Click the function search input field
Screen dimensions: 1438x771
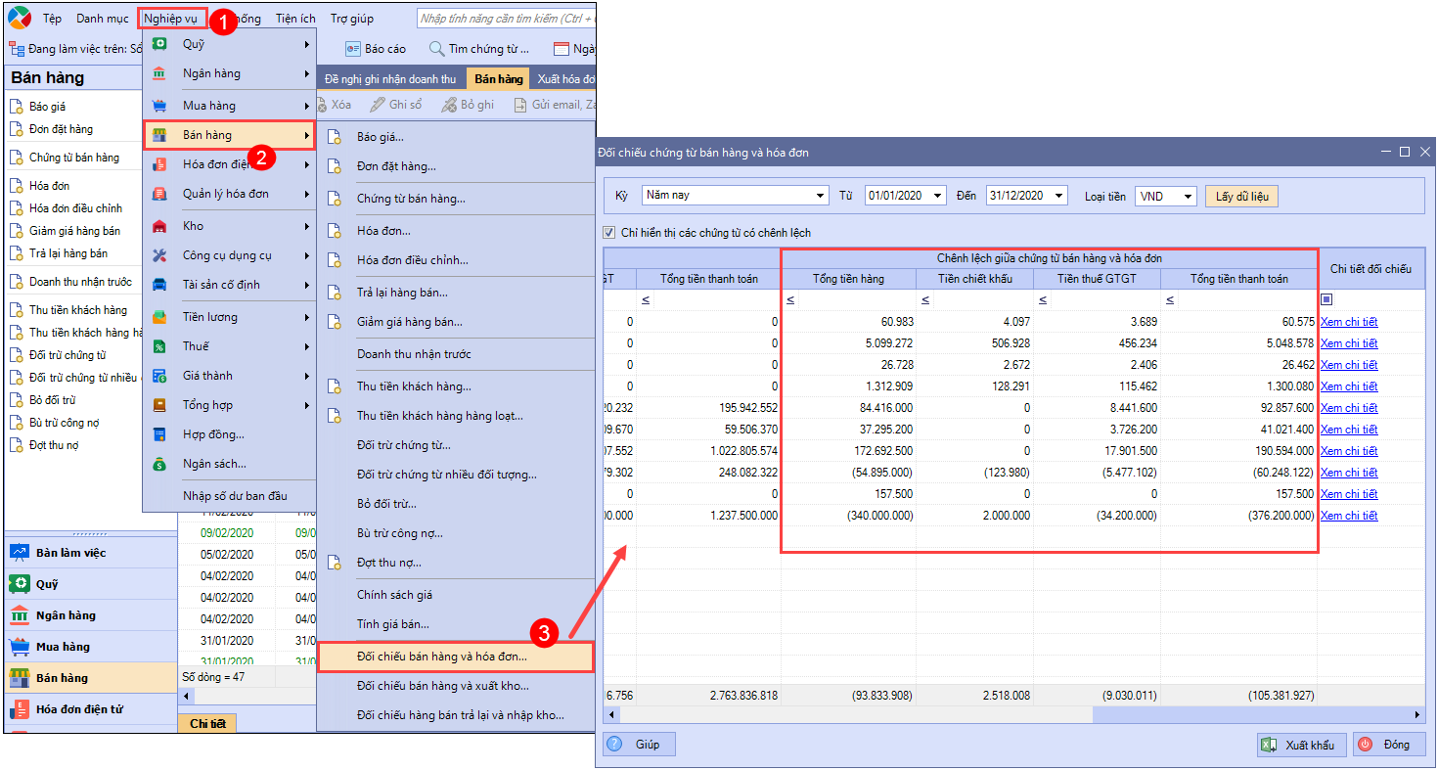tap(506, 19)
